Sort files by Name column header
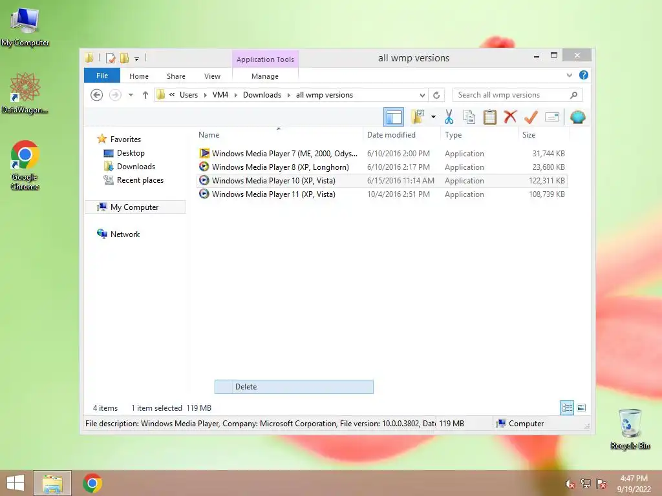 click(209, 135)
